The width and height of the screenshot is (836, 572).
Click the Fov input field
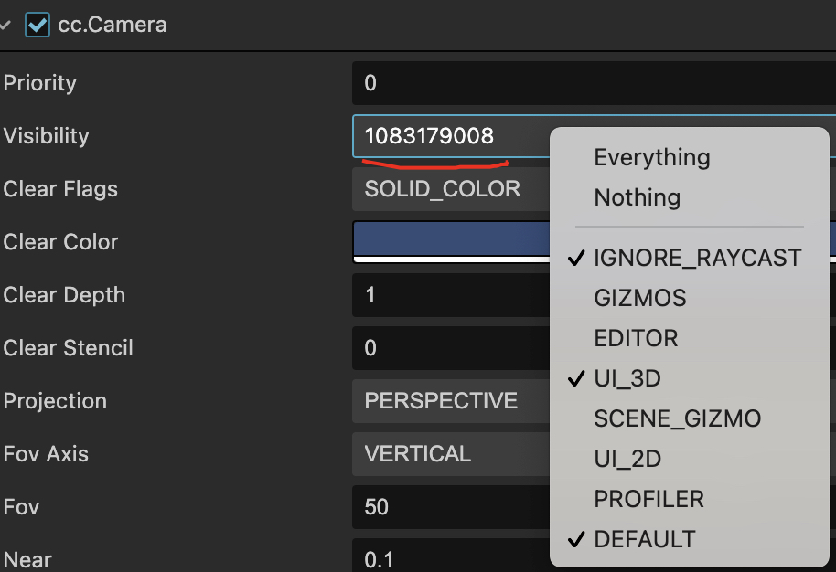point(448,507)
